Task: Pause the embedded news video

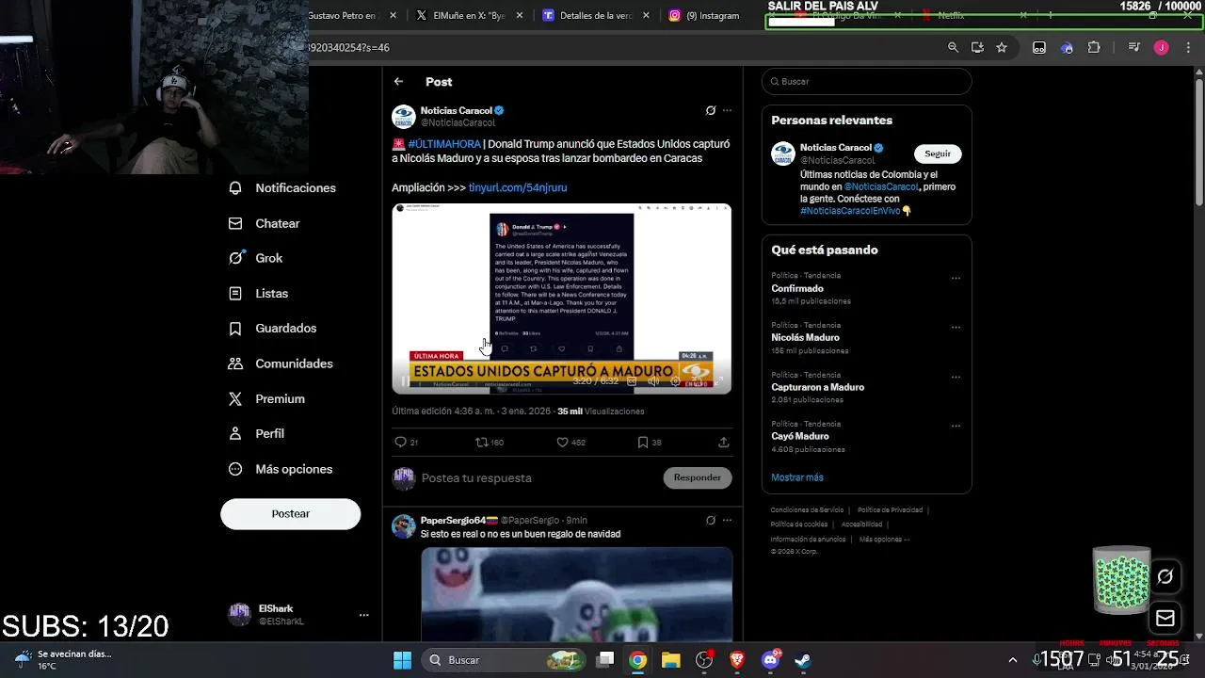Action: point(405,381)
